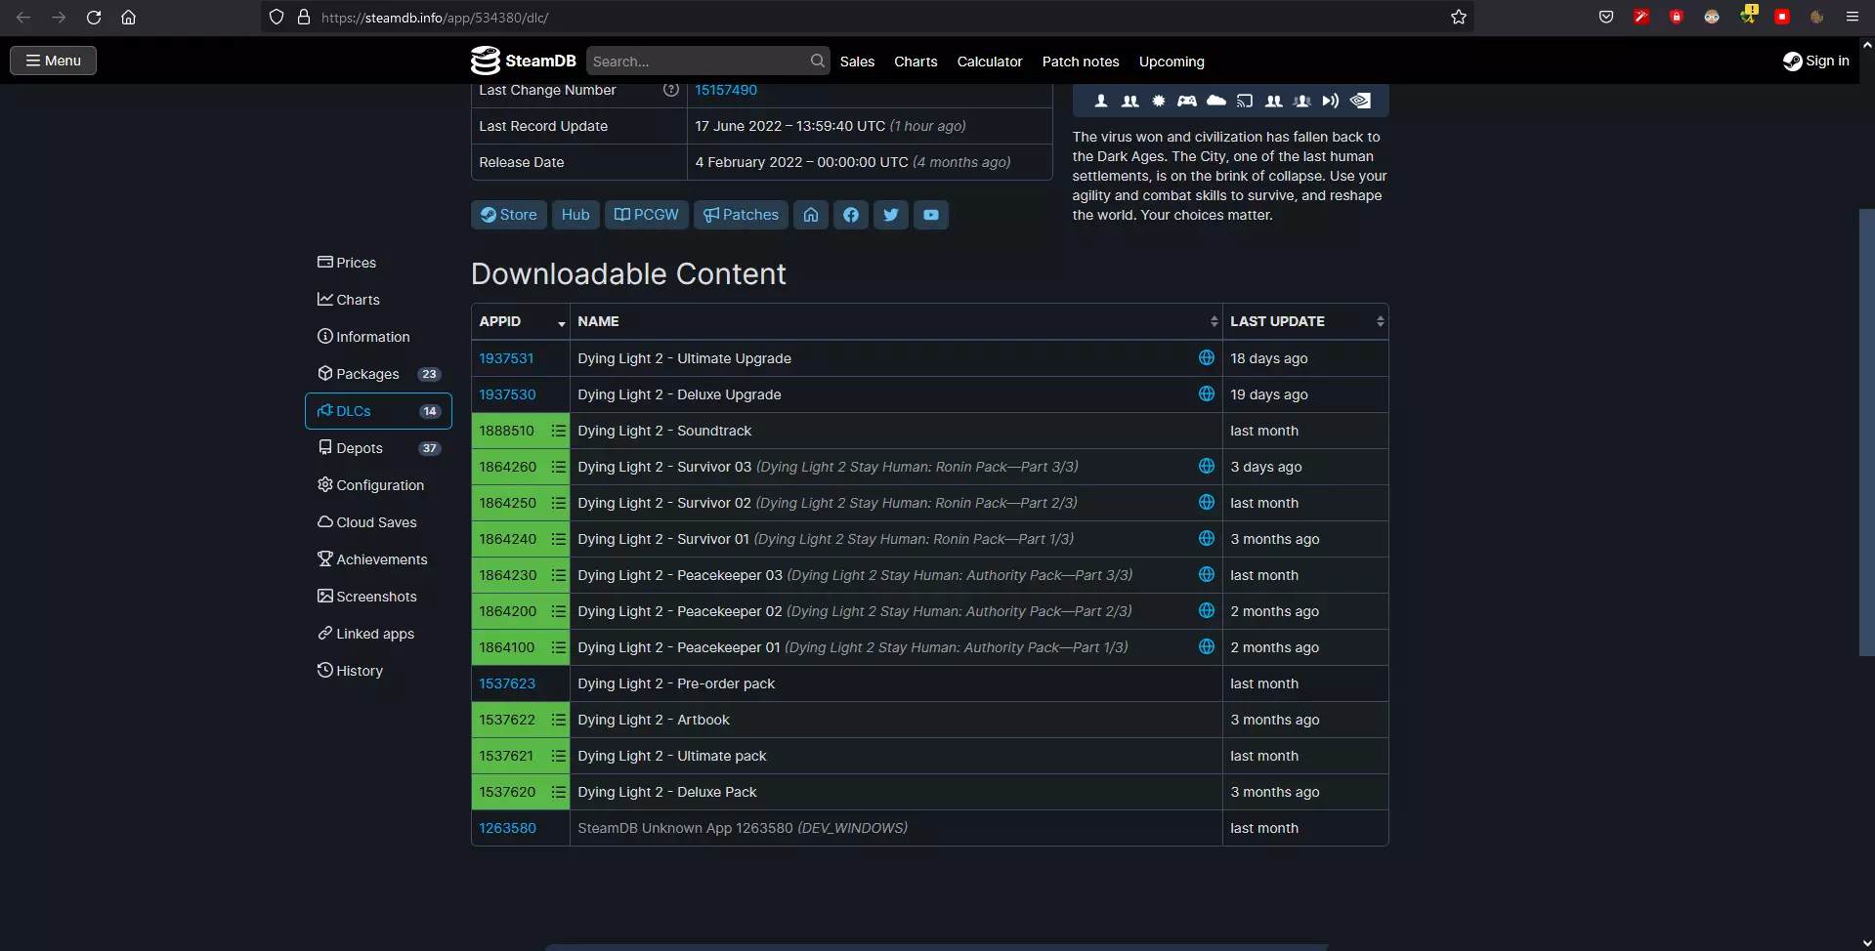The height and width of the screenshot is (951, 1875).
Task: Bookmark this page with the star icon
Action: tap(1459, 18)
